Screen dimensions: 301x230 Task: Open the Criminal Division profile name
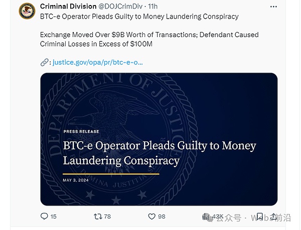68,6
